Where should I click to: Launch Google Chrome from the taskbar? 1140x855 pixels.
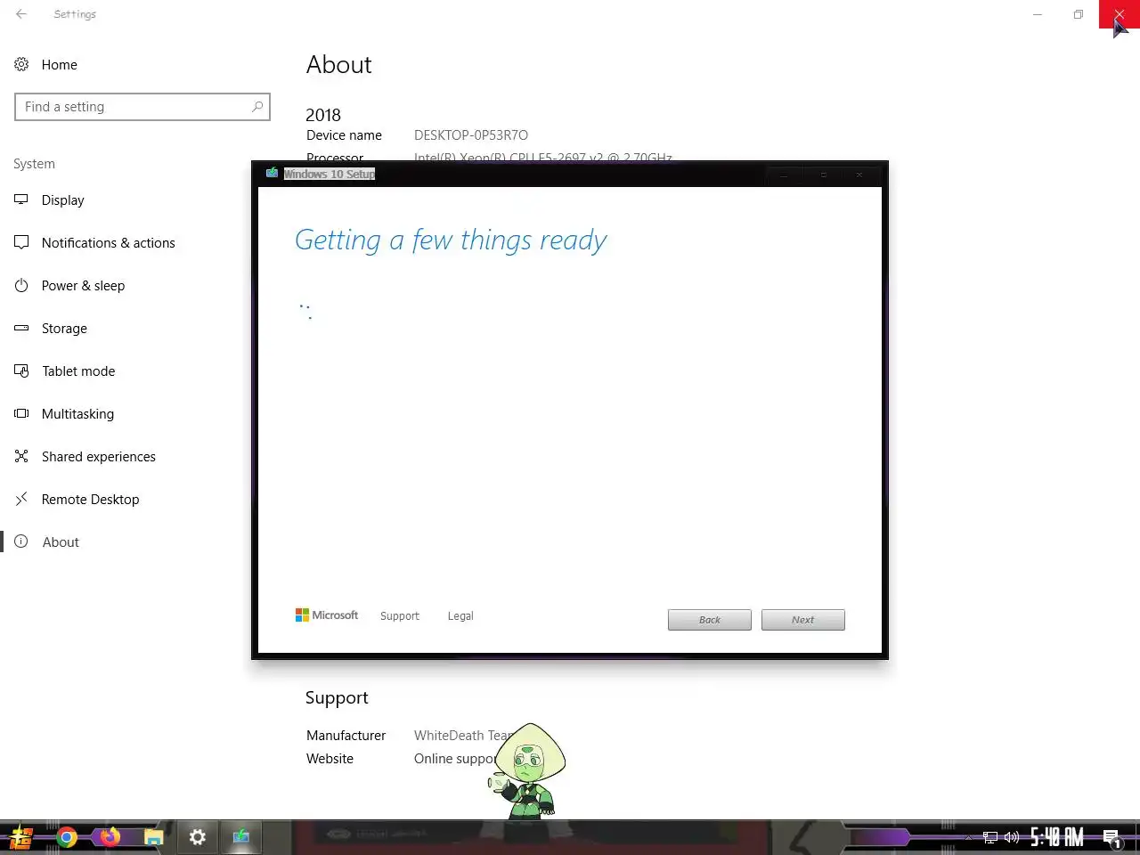[x=67, y=837]
